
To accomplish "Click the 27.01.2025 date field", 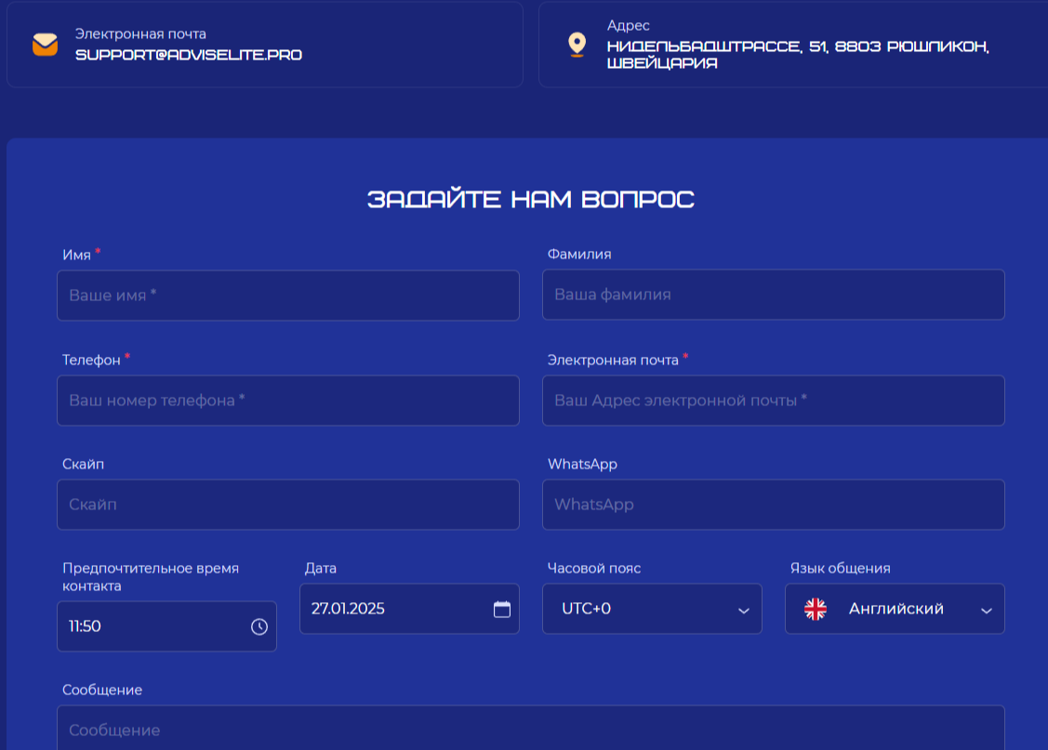I will [410, 609].
